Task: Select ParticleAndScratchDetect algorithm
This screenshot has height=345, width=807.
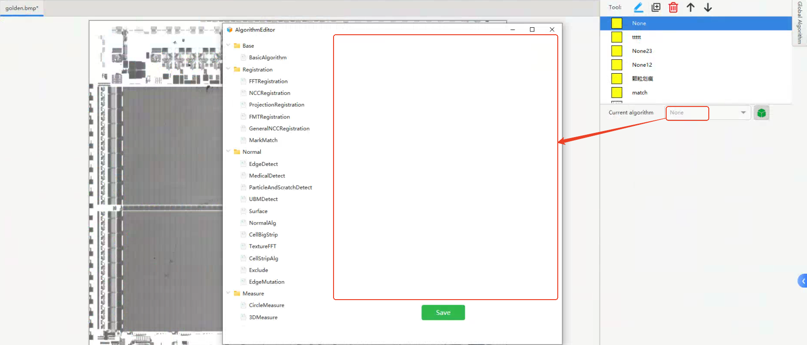Action: tap(280, 188)
